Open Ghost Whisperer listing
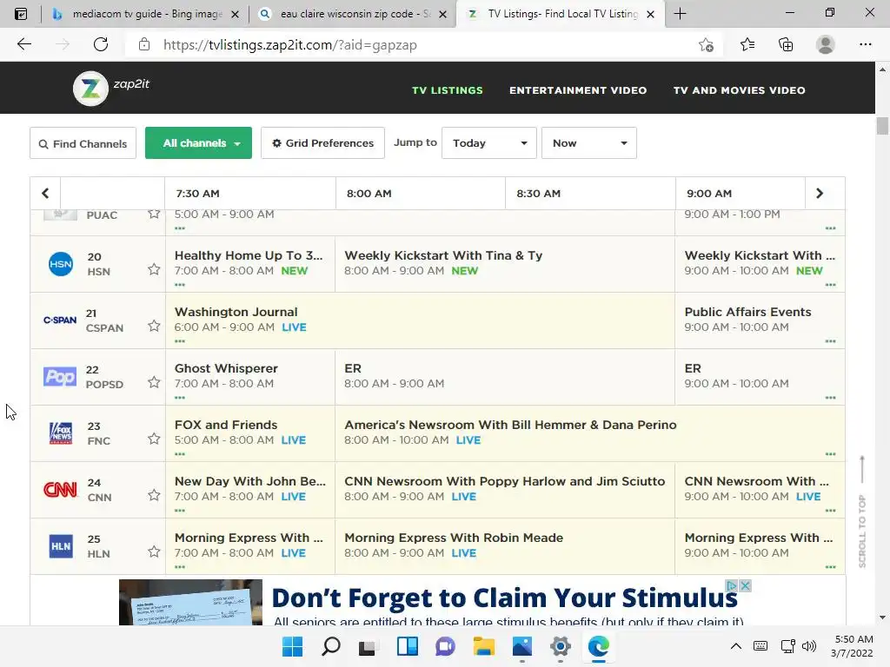The height and width of the screenshot is (667, 890). [250, 377]
